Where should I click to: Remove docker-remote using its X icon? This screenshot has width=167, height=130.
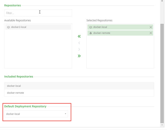point(151,33)
